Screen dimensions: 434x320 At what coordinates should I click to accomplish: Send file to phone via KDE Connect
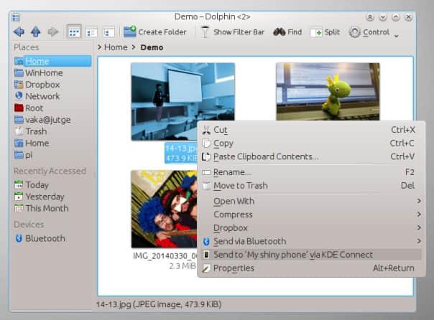(292, 255)
